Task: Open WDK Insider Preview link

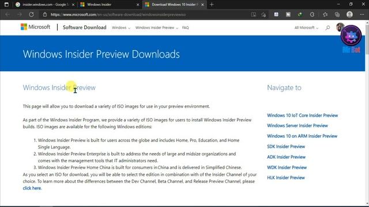Action: (x=287, y=167)
